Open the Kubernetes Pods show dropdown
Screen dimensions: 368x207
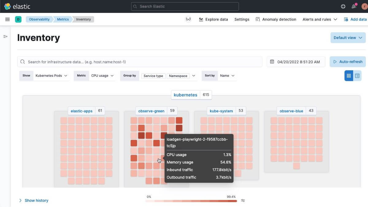coord(52,75)
